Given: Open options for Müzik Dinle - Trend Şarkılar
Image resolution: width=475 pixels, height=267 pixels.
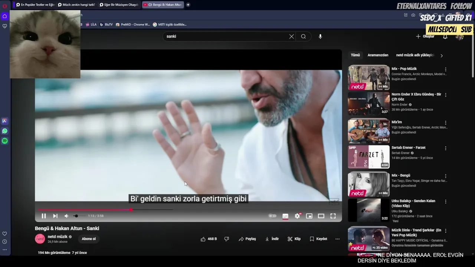Looking at the screenshot, I should [x=446, y=231].
